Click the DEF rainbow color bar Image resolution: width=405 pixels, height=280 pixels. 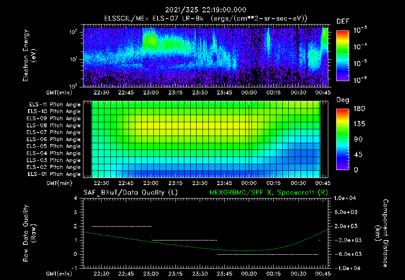343,55
